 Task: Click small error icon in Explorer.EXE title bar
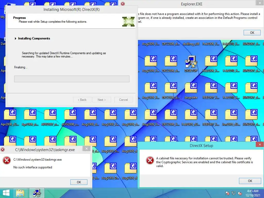pyautogui.click(x=123, y=4)
